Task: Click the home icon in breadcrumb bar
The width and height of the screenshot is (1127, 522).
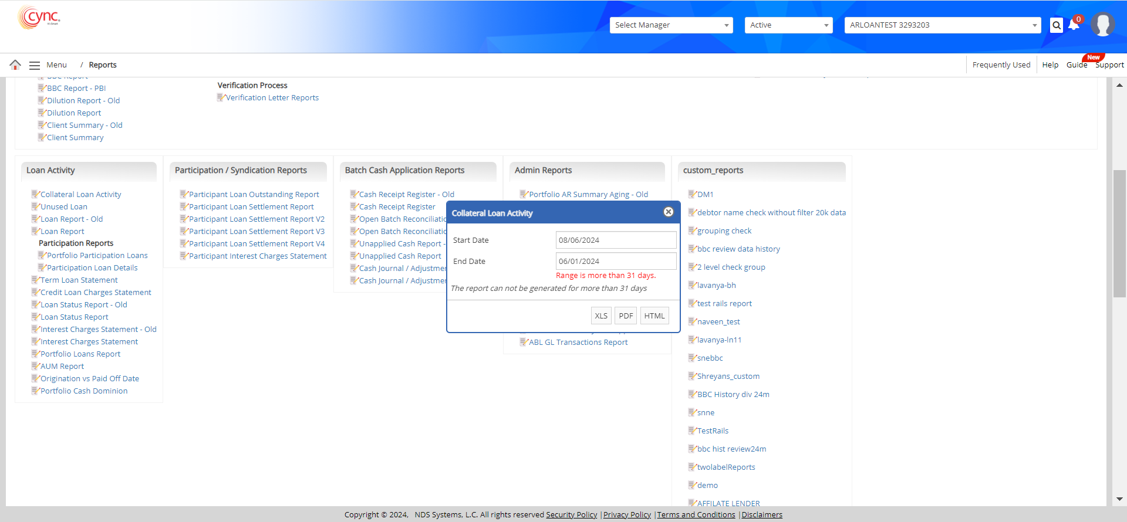Action: pyautogui.click(x=15, y=65)
